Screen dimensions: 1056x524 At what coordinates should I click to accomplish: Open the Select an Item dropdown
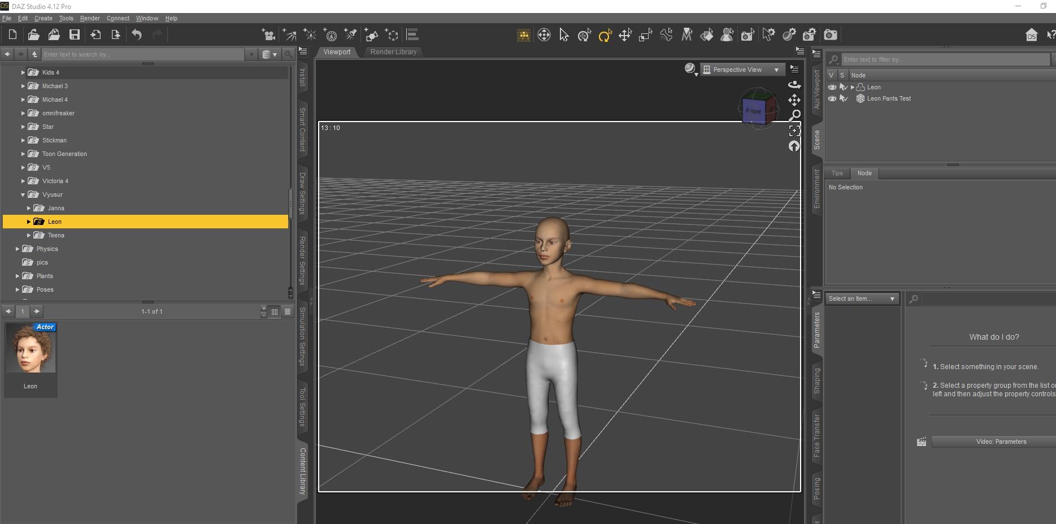[862, 298]
